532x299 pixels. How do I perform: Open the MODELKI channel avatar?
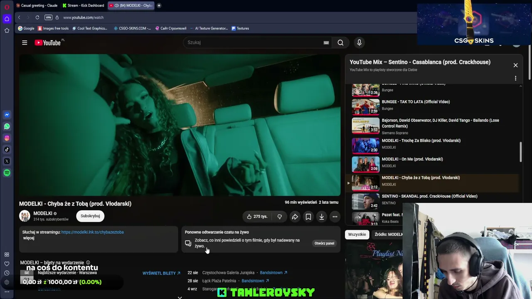point(25,216)
